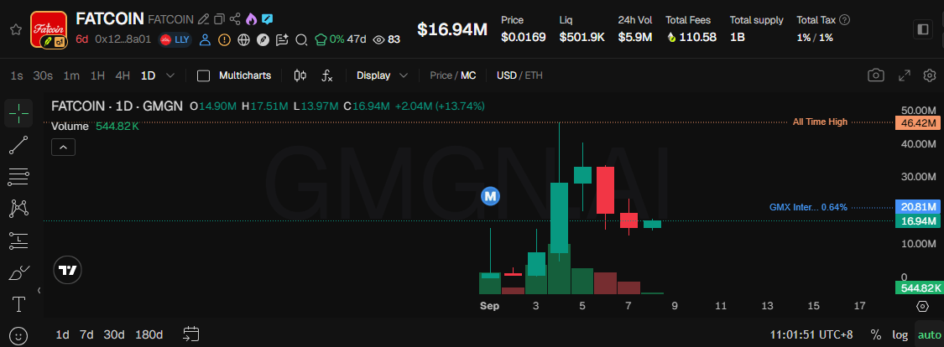This screenshot has height=347, width=944.
Task: Click the blue edit-note badge icon
Action: coord(267,19)
